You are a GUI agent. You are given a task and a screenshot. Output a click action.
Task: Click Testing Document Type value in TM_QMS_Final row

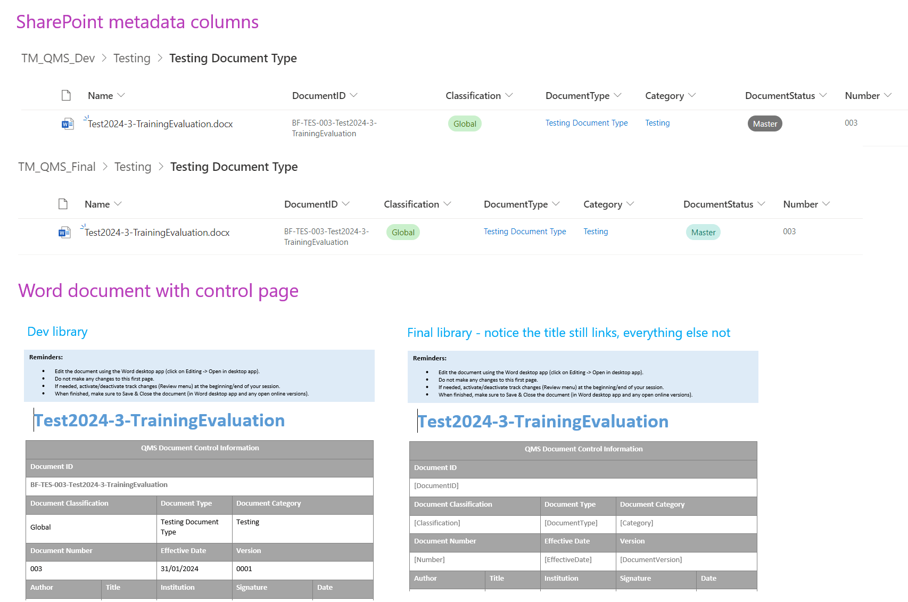[525, 232]
